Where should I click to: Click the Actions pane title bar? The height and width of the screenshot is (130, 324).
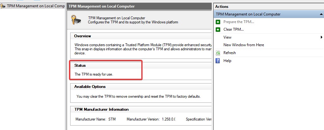[269, 7]
